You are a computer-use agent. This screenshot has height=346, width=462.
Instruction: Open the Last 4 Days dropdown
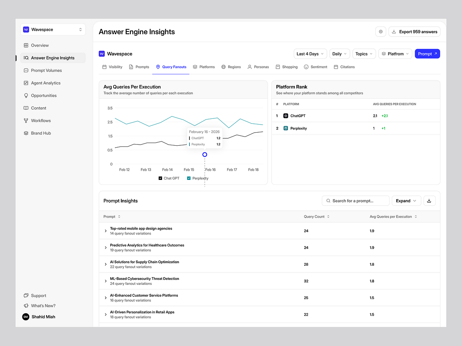tap(310, 54)
